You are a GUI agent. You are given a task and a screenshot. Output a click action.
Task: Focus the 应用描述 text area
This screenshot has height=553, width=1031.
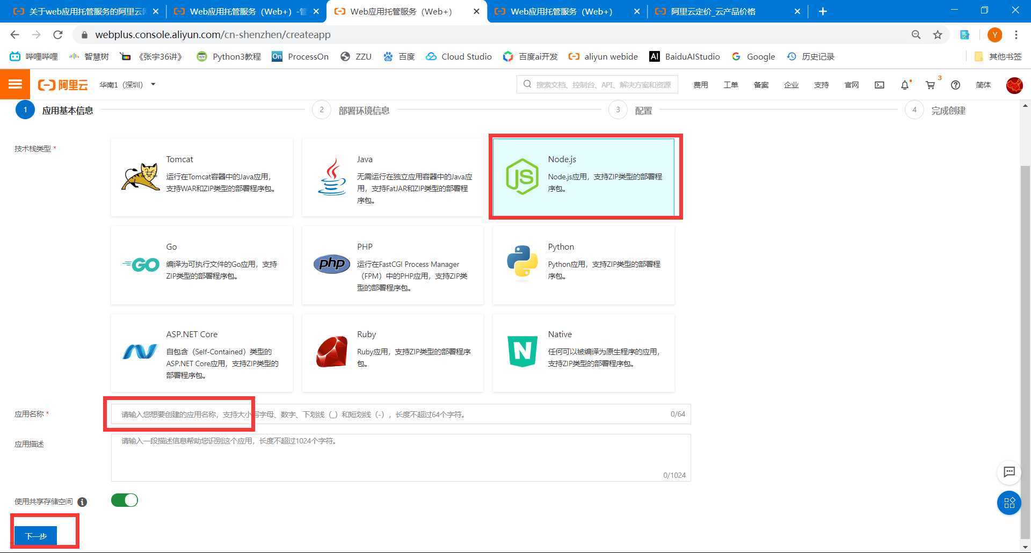pos(401,457)
